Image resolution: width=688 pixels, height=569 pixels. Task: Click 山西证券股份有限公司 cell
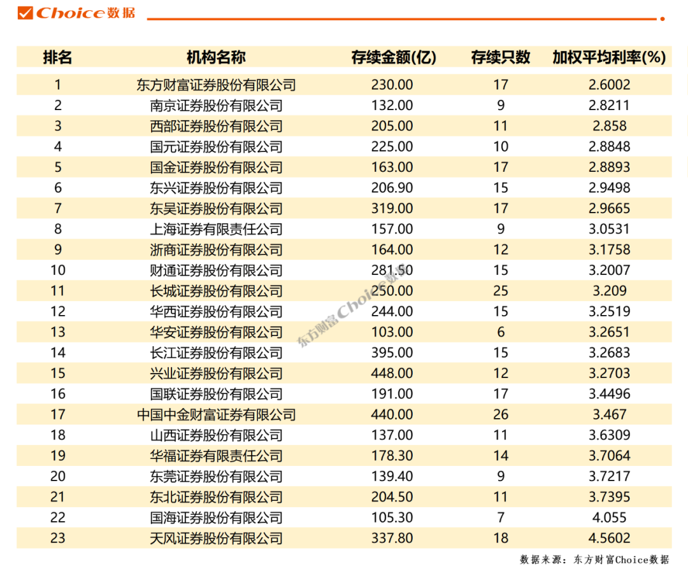pos(216,435)
